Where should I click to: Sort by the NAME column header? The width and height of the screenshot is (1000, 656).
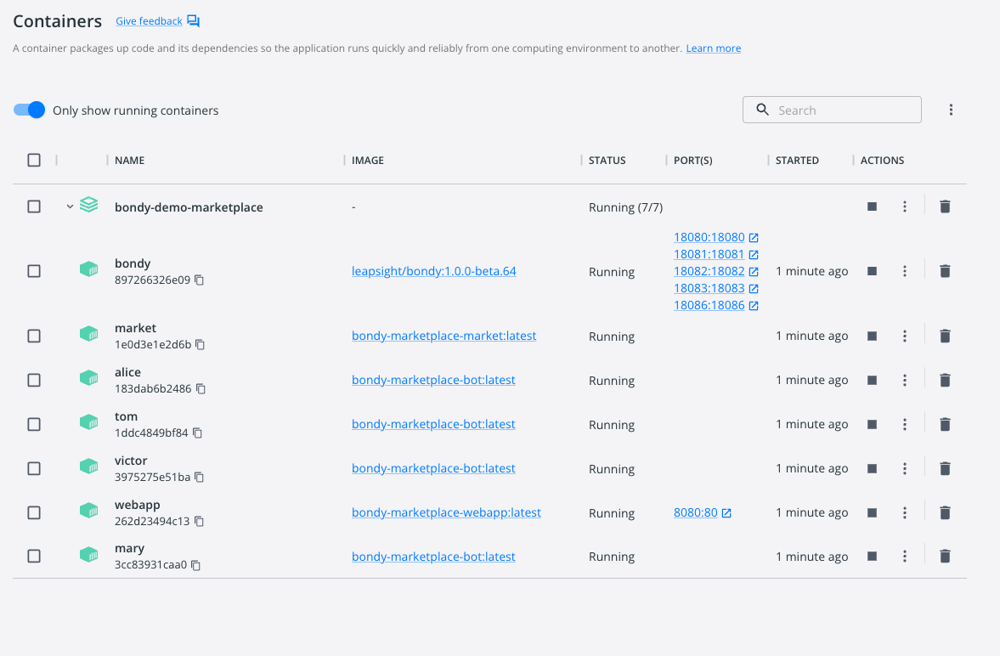tap(129, 160)
